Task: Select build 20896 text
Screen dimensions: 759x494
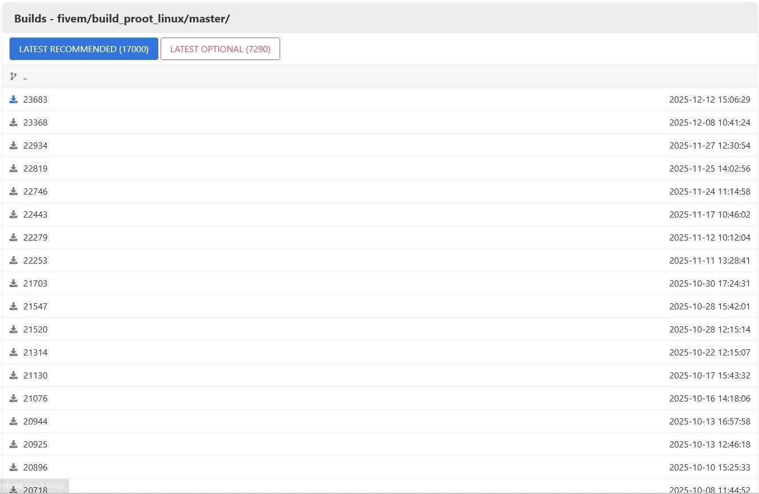Action: pos(35,468)
